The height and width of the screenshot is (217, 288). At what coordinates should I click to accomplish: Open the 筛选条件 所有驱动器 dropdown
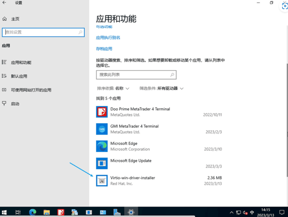[x=161, y=88]
